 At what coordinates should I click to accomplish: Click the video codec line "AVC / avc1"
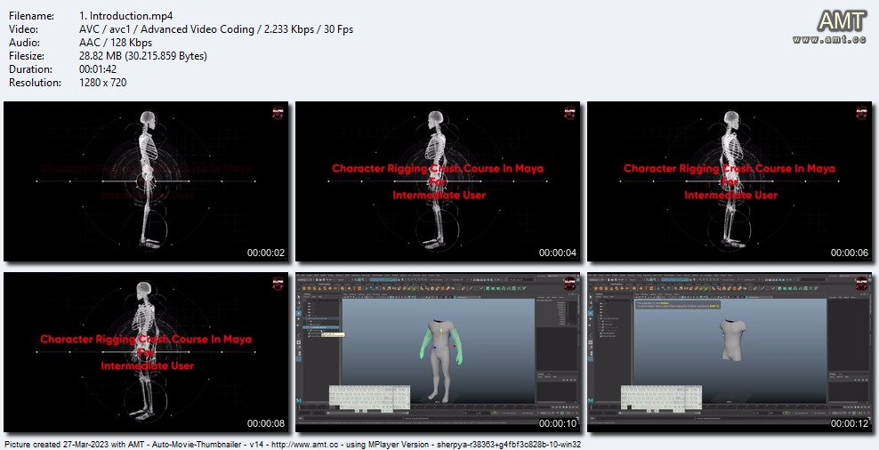coord(105,29)
